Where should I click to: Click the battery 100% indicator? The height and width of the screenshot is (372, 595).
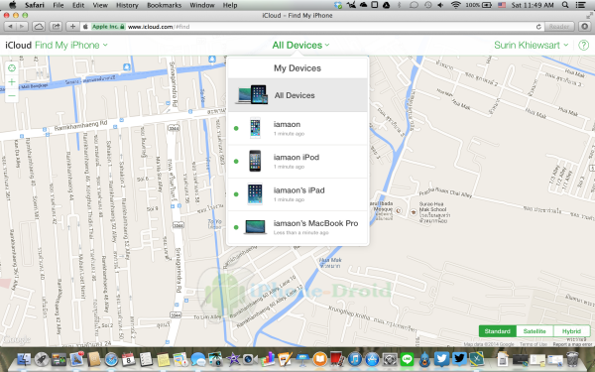tap(478, 5)
